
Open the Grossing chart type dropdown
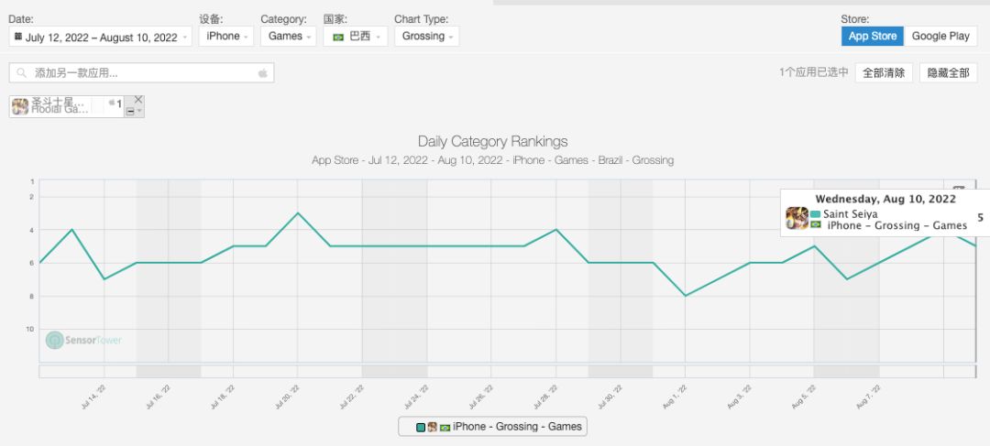click(426, 37)
